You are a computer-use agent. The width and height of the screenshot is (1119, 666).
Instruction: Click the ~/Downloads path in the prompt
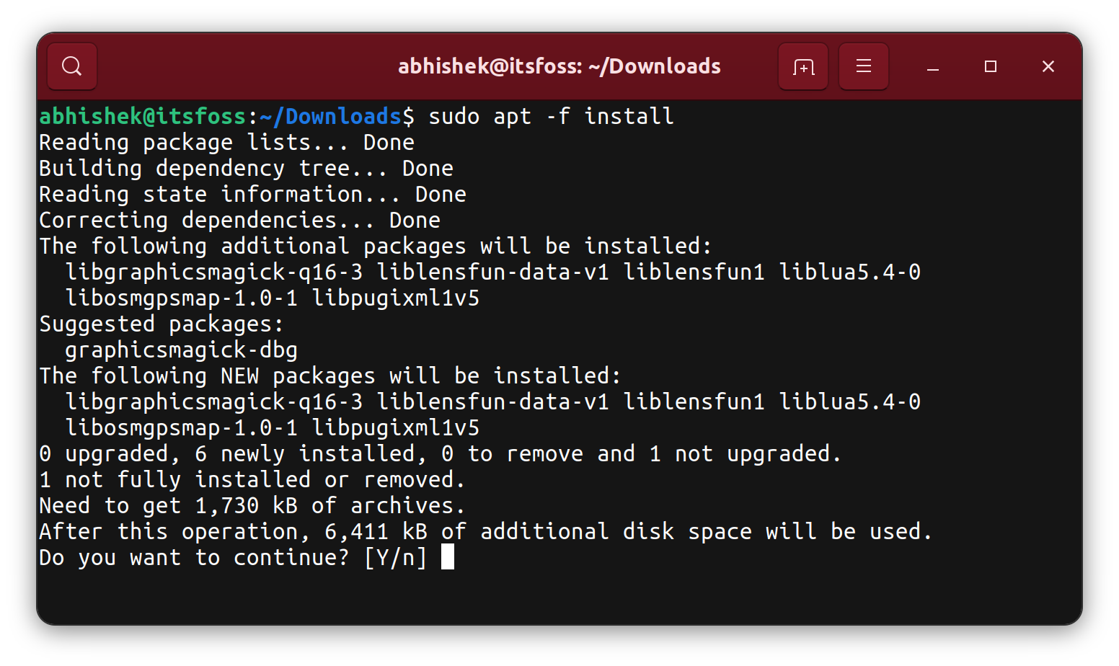332,115
